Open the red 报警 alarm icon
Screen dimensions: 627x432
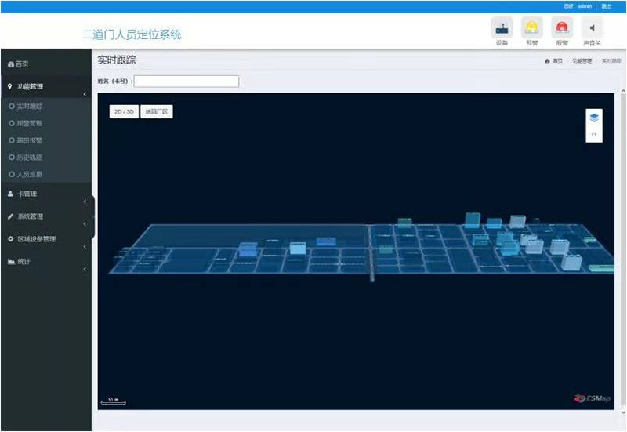tap(562, 28)
